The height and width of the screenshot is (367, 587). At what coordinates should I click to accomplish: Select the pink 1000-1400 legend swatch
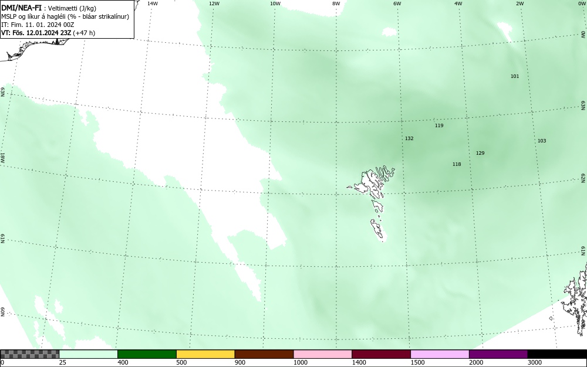[323, 354]
